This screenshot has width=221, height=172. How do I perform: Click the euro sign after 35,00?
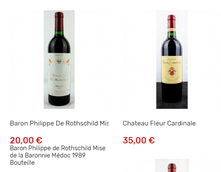(x=152, y=140)
